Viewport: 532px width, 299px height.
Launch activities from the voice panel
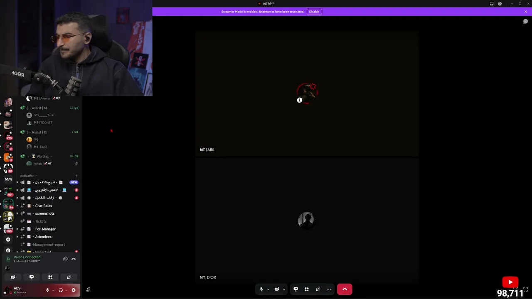[50, 277]
